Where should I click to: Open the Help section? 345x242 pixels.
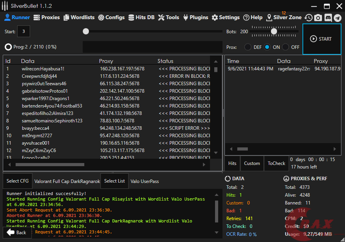click(253, 18)
